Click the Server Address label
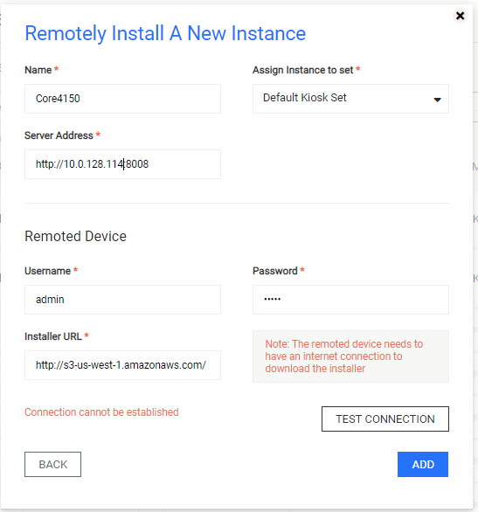Viewport: 478px width, 512px height. (59, 135)
